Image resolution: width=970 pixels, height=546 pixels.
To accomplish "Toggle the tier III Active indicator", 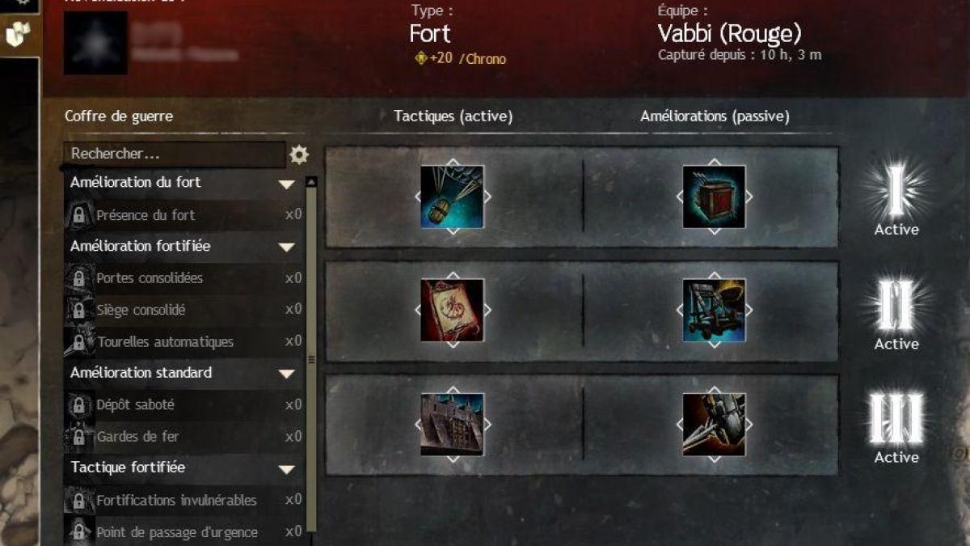I will [x=896, y=427].
